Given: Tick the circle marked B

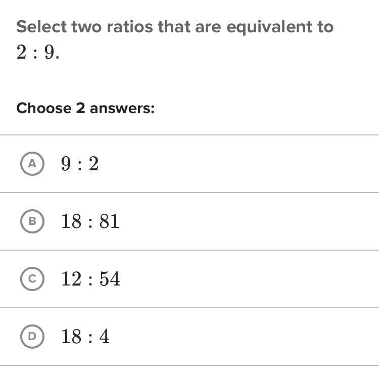Looking at the screenshot, I should point(32,221).
